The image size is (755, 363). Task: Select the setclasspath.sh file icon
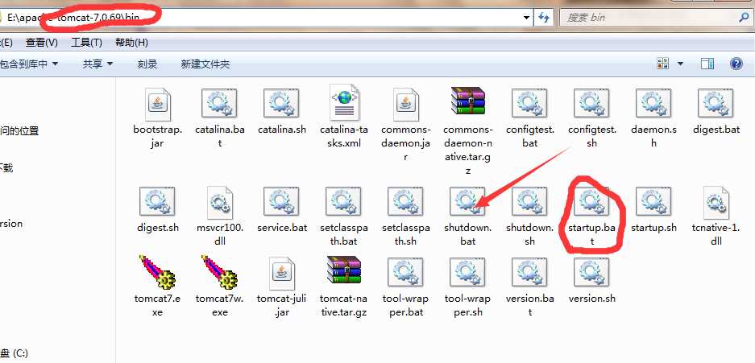[x=405, y=201]
